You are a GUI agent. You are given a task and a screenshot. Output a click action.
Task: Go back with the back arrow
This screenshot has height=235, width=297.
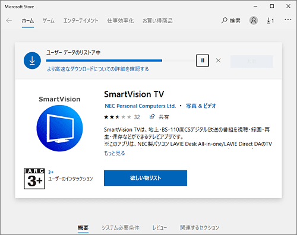pos(9,21)
